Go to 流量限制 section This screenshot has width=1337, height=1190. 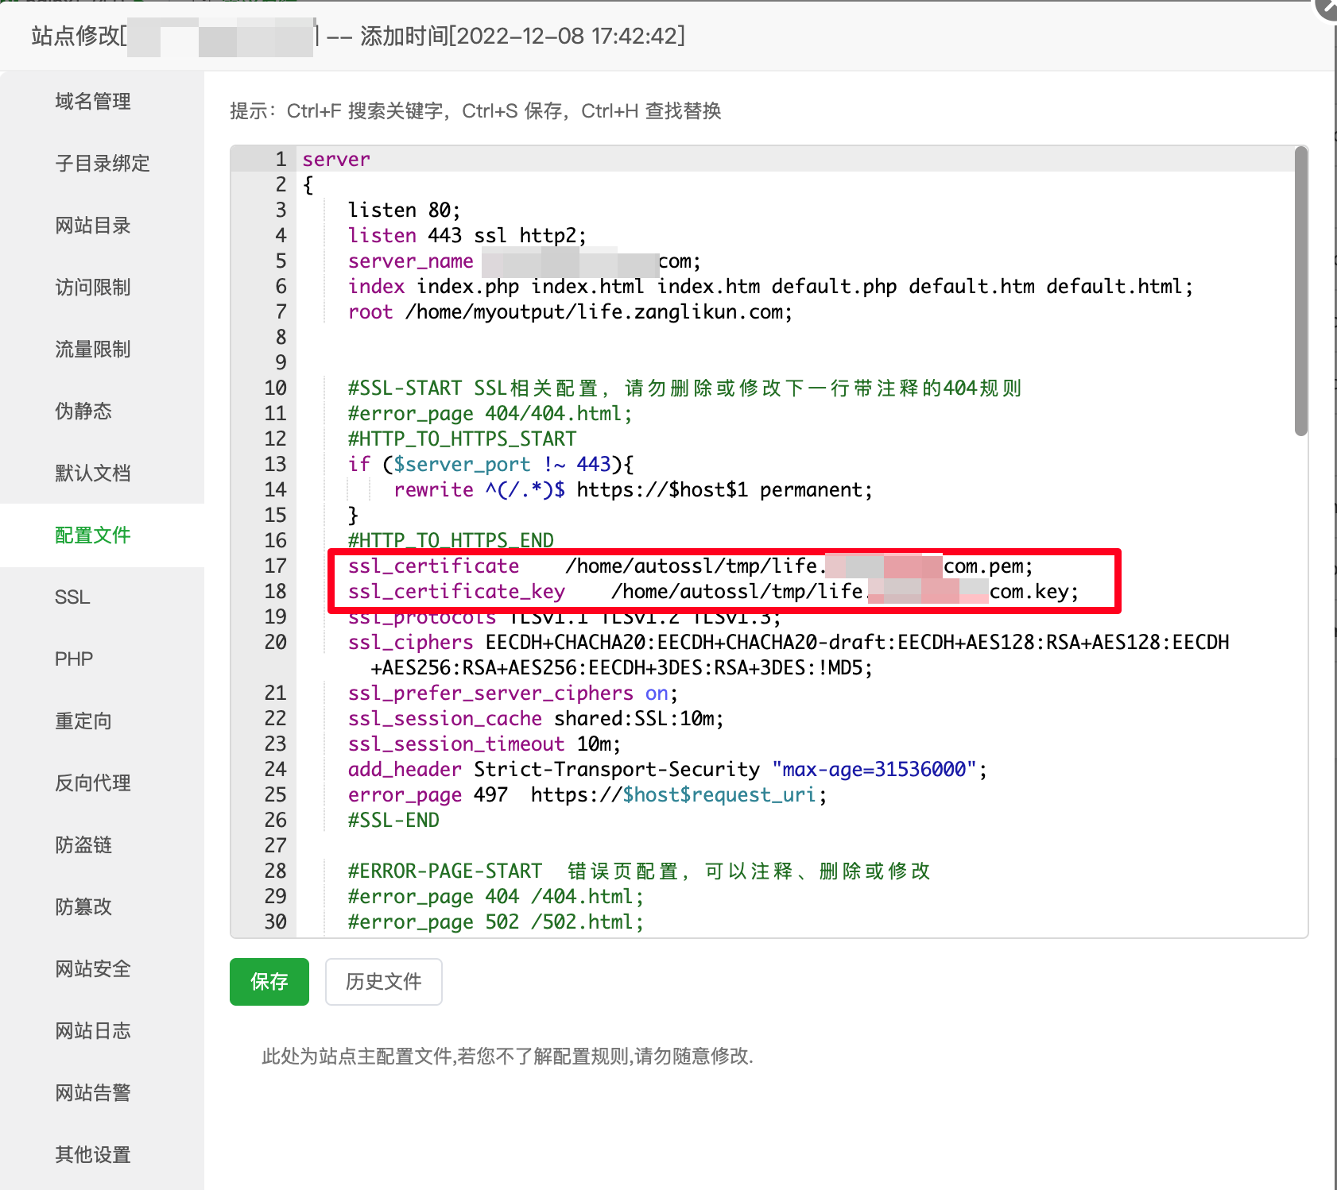[x=93, y=350]
